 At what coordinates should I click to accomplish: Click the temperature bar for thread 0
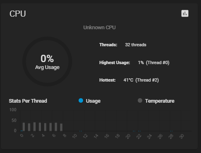click(x=24, y=127)
